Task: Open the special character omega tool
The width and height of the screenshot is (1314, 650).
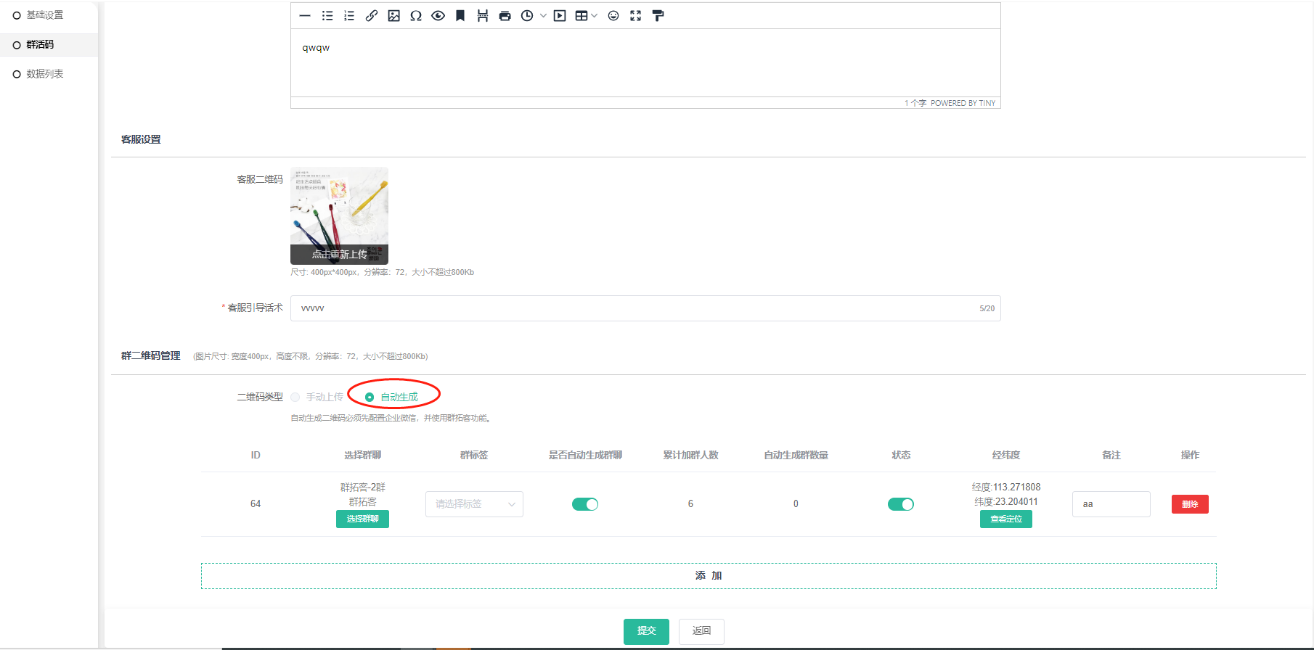Action: [415, 16]
